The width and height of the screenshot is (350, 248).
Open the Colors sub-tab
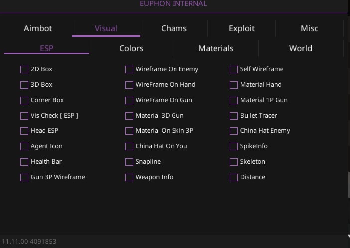tap(131, 48)
